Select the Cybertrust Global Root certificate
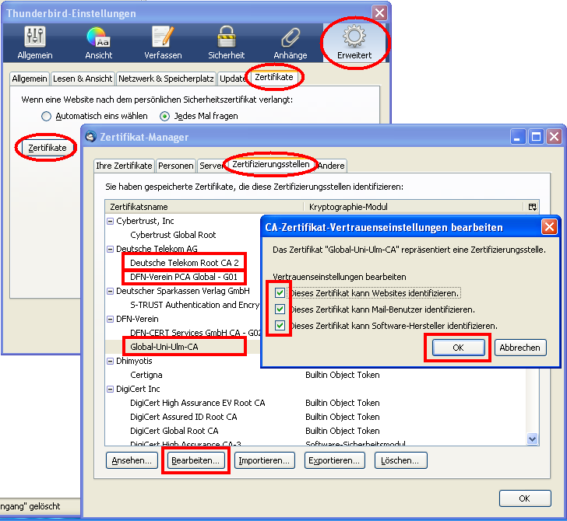 pos(173,235)
